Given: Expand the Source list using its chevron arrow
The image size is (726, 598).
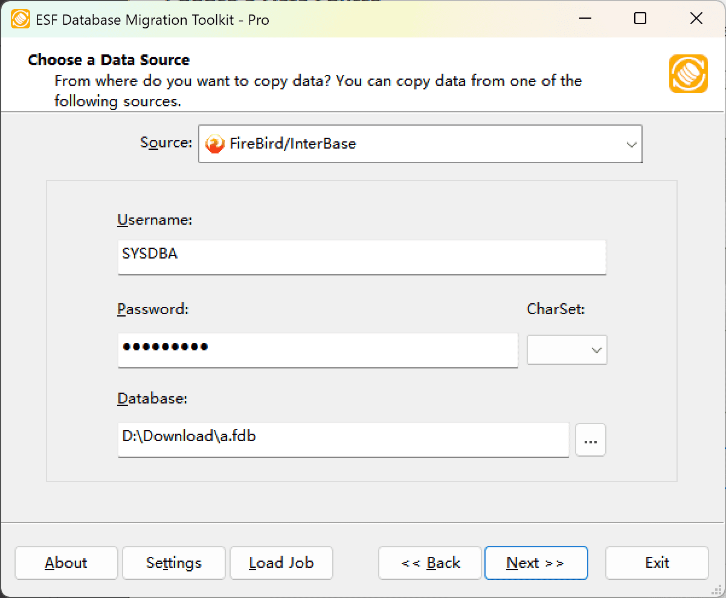Looking at the screenshot, I should [x=632, y=144].
